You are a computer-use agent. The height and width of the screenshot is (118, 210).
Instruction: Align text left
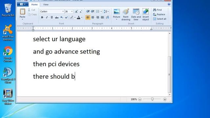pos(88,17)
